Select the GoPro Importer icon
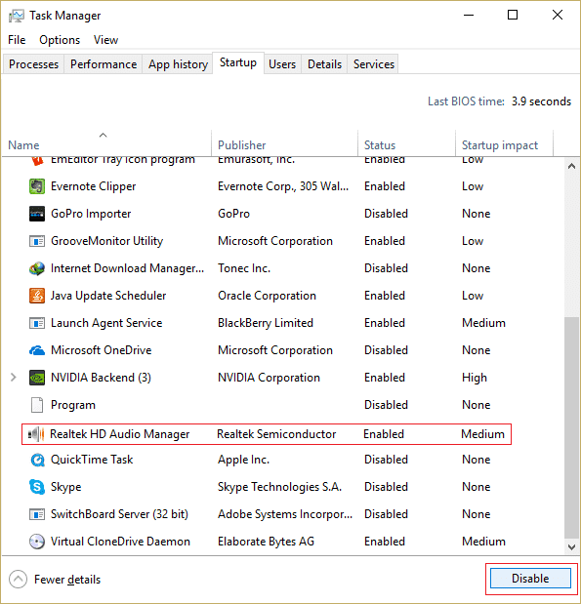 (x=37, y=214)
